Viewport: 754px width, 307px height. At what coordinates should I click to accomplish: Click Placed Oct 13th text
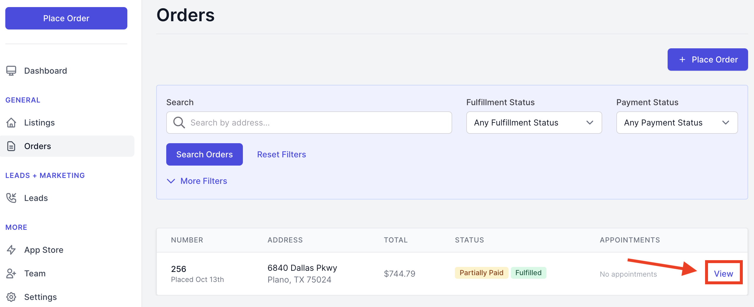[x=197, y=280]
